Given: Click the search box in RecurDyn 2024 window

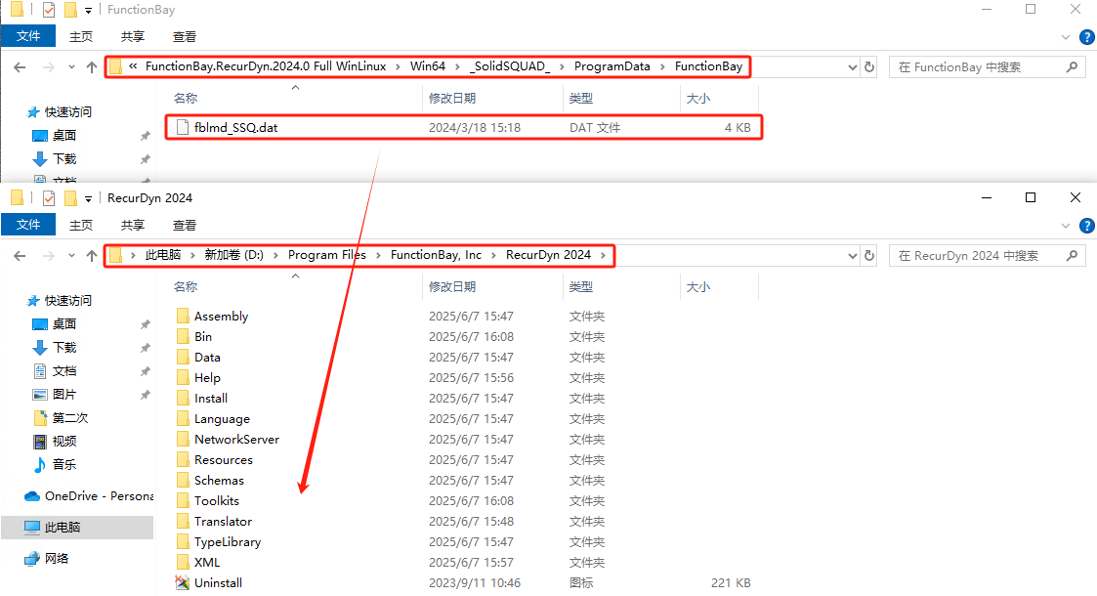Looking at the screenshot, I should 987,256.
